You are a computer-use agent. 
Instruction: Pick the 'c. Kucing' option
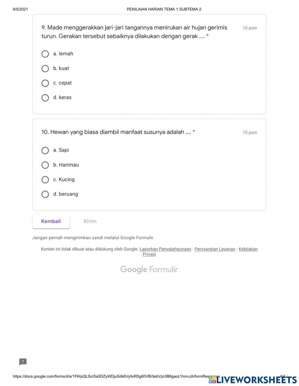45,180
